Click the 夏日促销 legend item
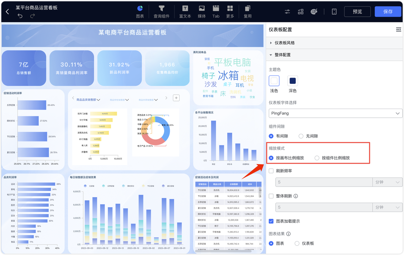Image resolution: width=404 pixels, height=255 pixels. click(168, 186)
